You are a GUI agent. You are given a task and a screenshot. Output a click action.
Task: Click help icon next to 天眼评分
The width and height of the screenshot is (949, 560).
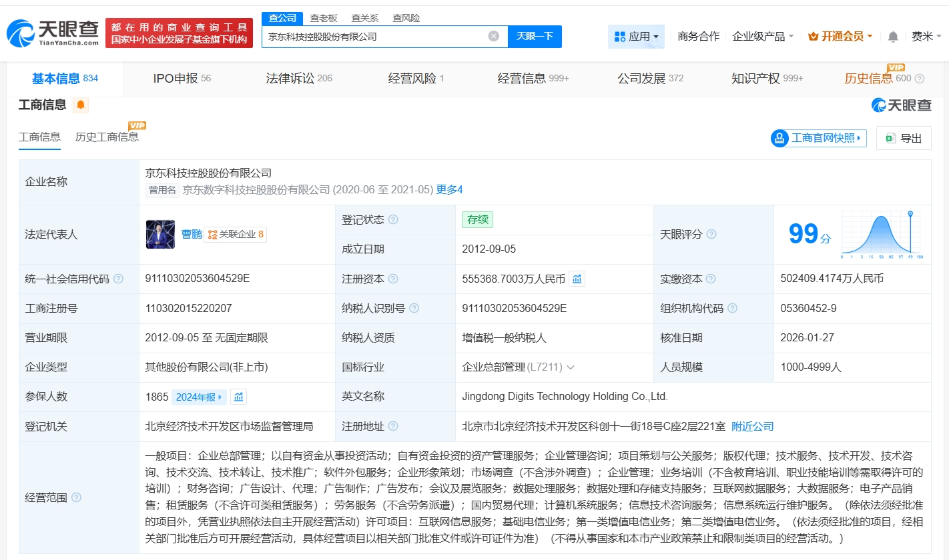(711, 235)
